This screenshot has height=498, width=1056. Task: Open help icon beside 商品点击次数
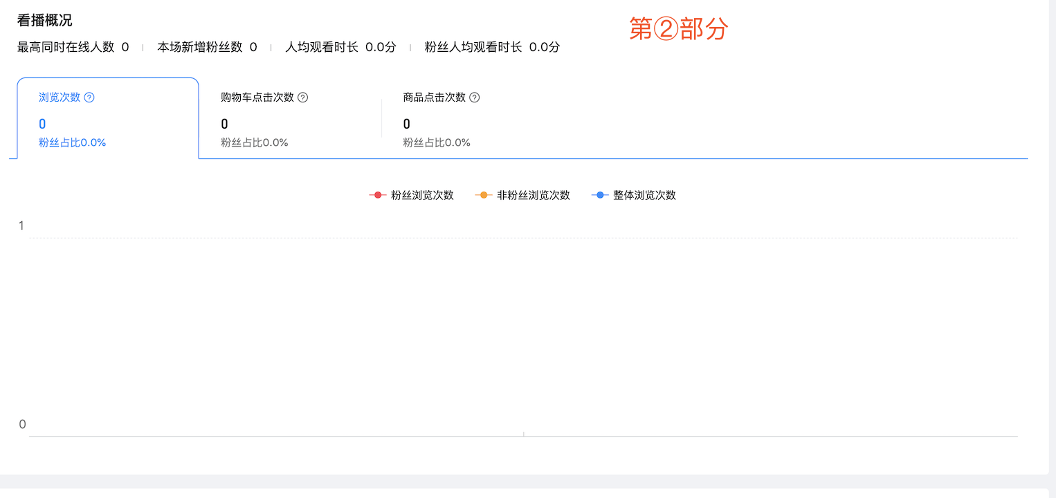[475, 98]
